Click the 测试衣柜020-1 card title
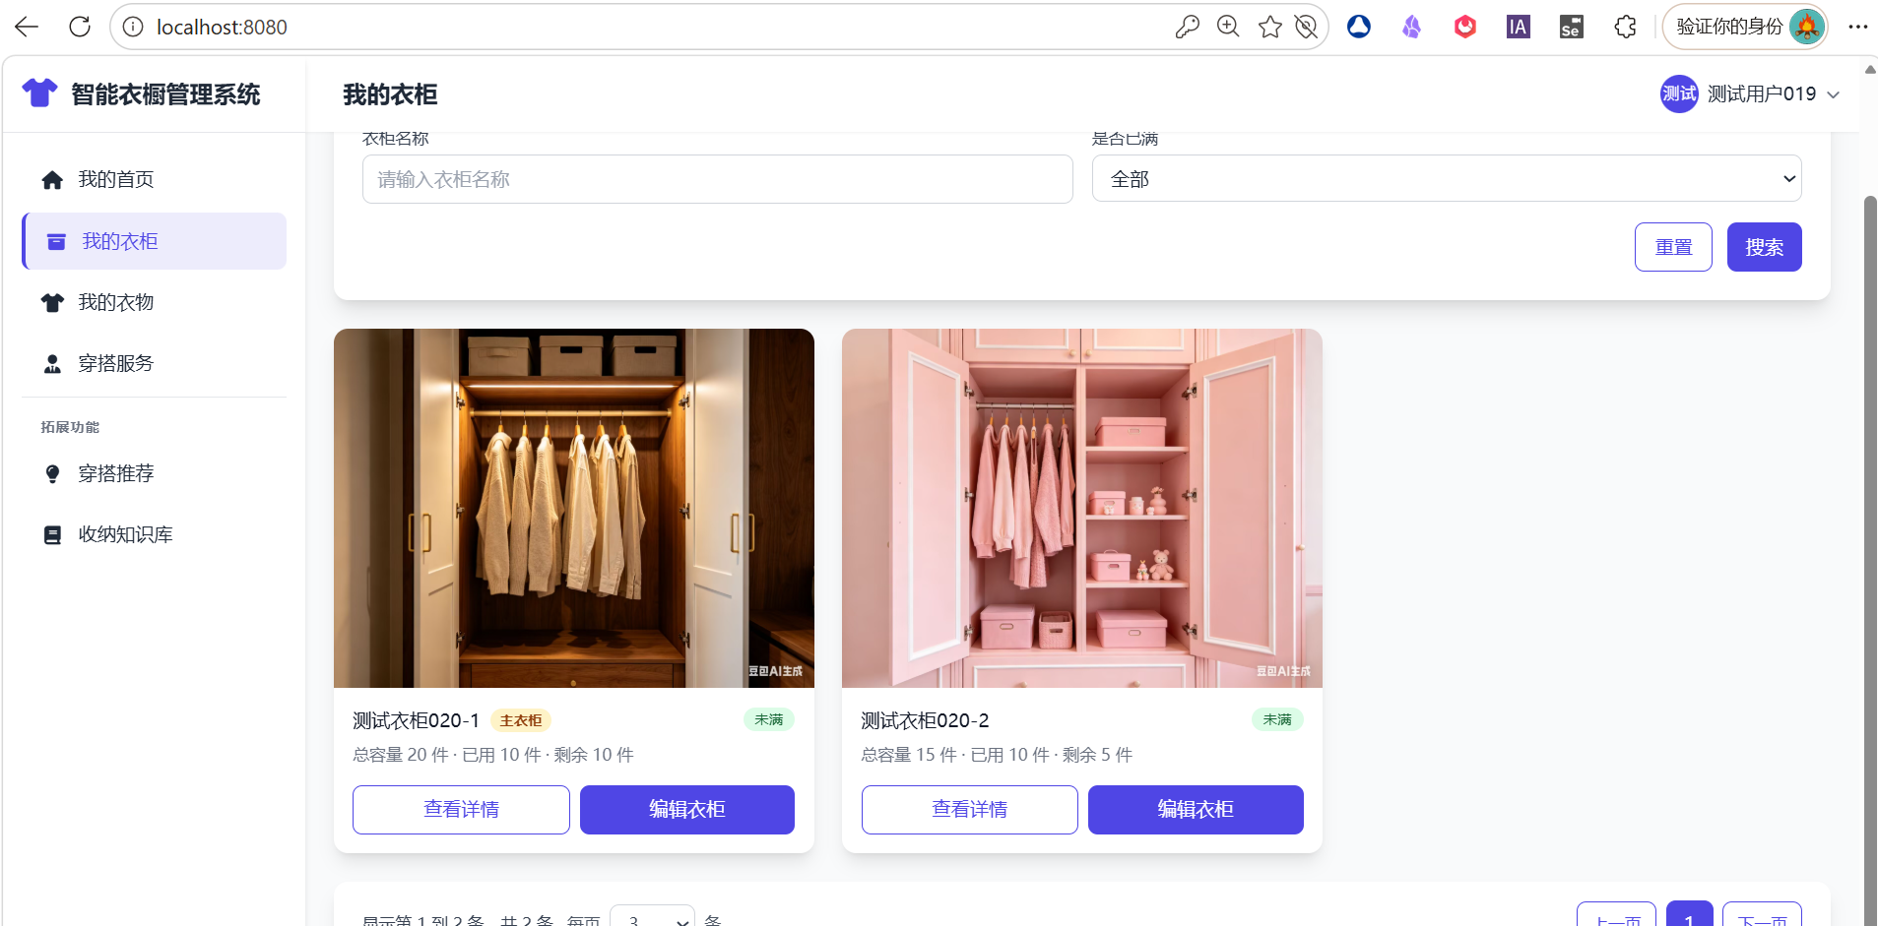The height and width of the screenshot is (926, 1878). pyautogui.click(x=416, y=720)
